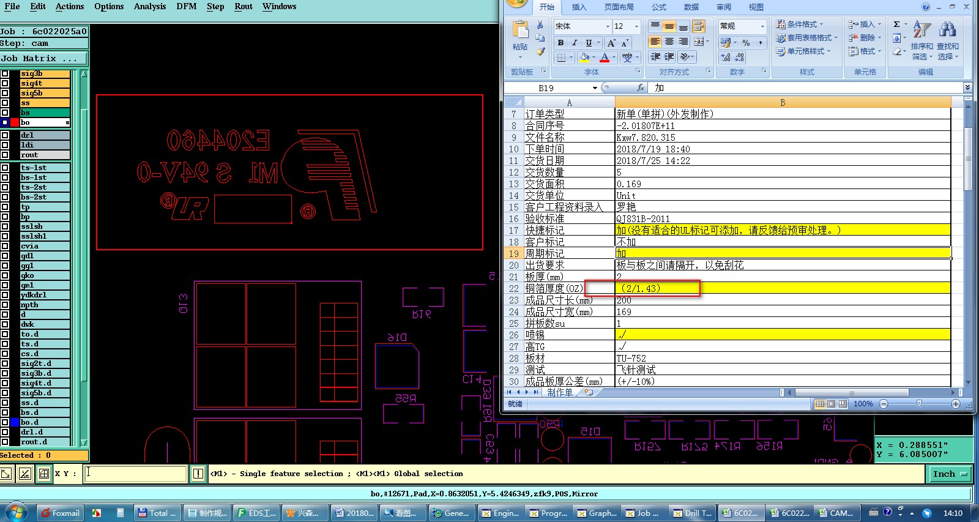
Task: Open the Inch units dropdown in Genesis
Action: [950, 474]
